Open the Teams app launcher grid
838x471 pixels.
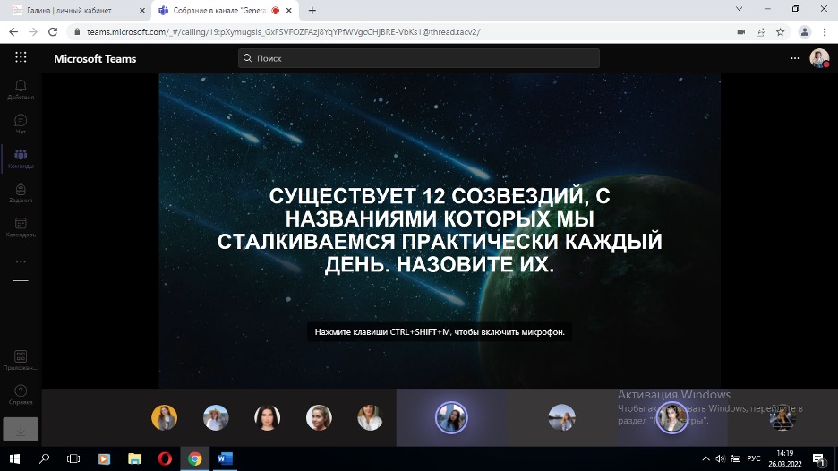(21, 58)
